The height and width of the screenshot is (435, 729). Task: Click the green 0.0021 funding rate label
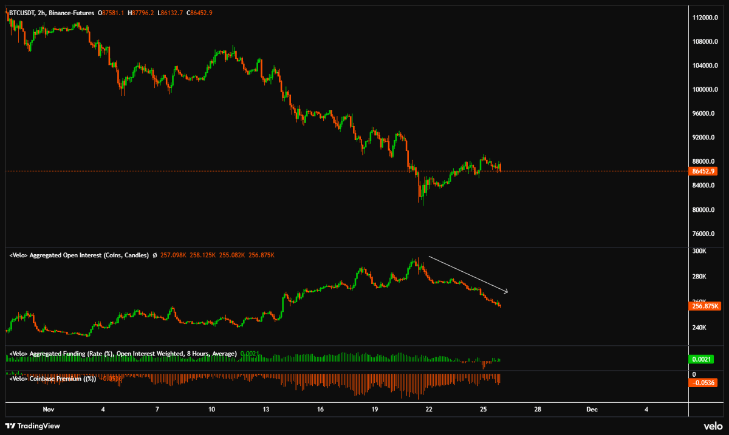[702, 359]
